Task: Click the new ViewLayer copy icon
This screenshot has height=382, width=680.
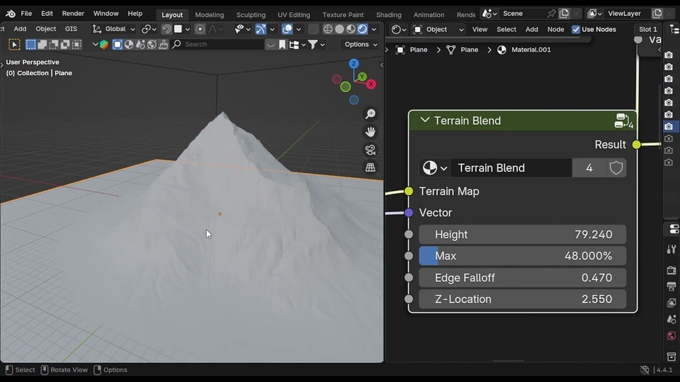Action: tap(657, 13)
